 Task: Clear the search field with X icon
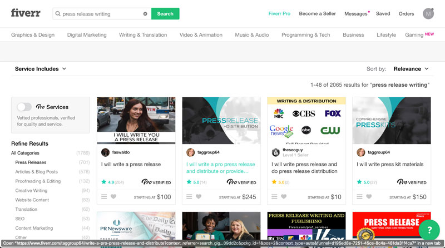pyautogui.click(x=145, y=13)
